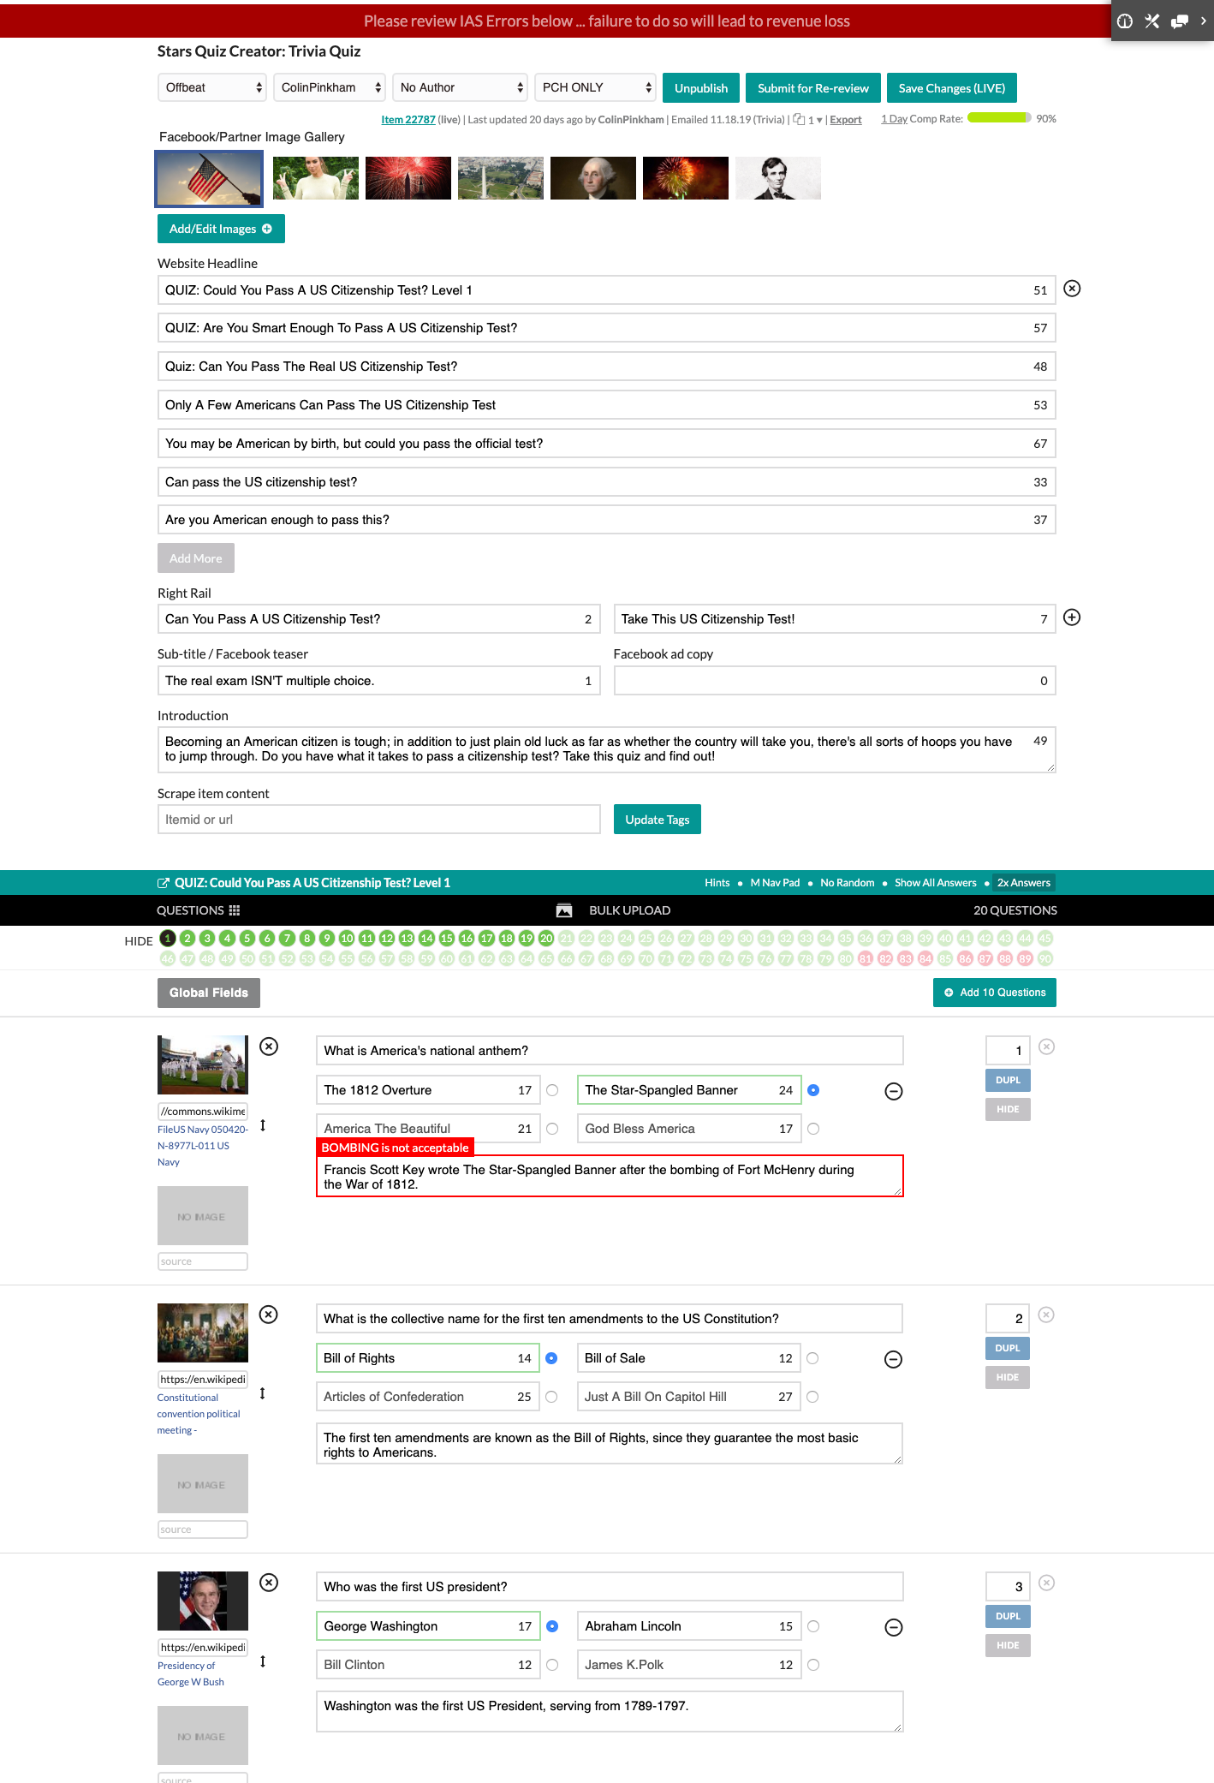Open the No Author dropdown

tap(460, 87)
